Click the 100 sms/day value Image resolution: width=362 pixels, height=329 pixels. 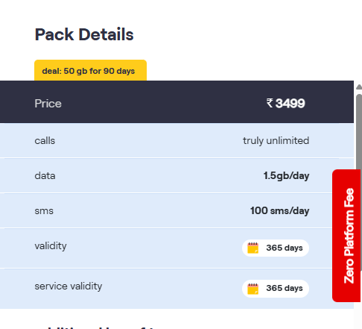pos(280,211)
